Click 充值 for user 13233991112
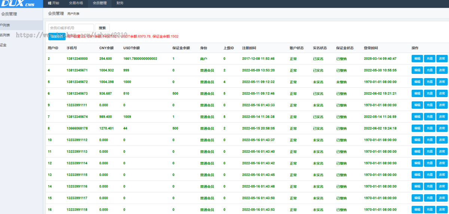Image resolution: width=449 pixels, height=214 pixels. pos(430,140)
